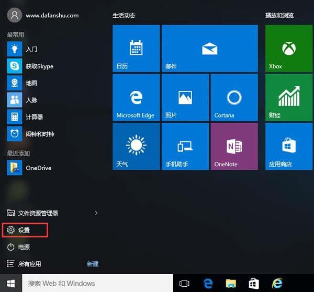Viewport: 314px width, 292px height.
Task: Click the 入门 lightbulb icon
Action: tap(15, 49)
